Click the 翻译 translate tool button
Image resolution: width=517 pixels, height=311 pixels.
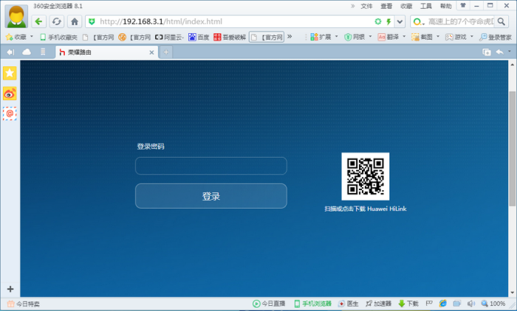pos(388,37)
